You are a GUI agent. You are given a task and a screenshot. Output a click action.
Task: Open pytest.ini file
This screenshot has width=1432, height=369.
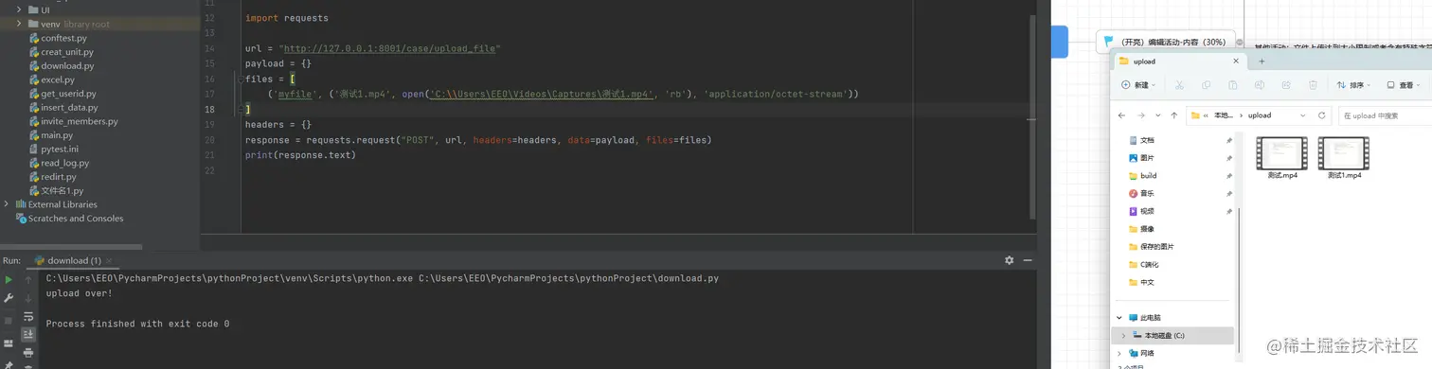tap(53, 149)
